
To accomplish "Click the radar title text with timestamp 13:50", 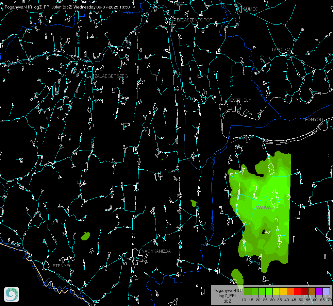I will (67, 7).
